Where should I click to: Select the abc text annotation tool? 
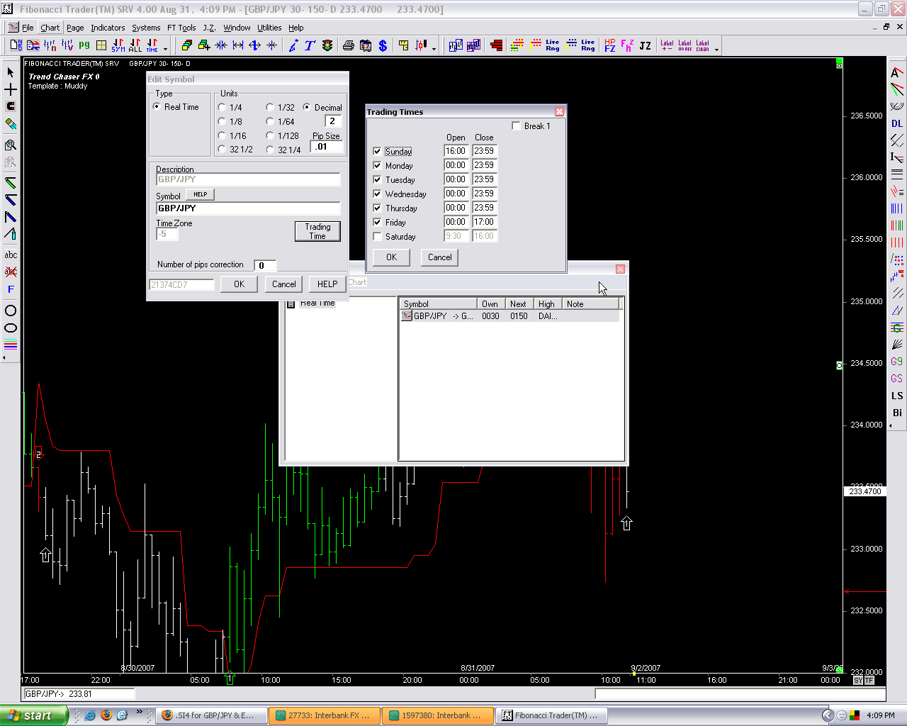click(11, 255)
